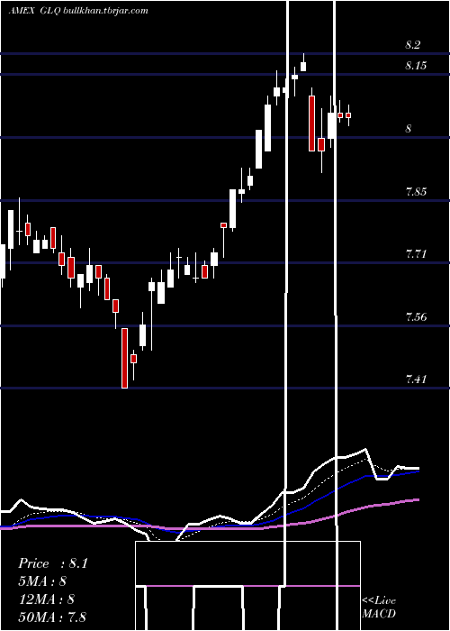
Task: Click the 8.15 price axis label
Action: (x=416, y=65)
